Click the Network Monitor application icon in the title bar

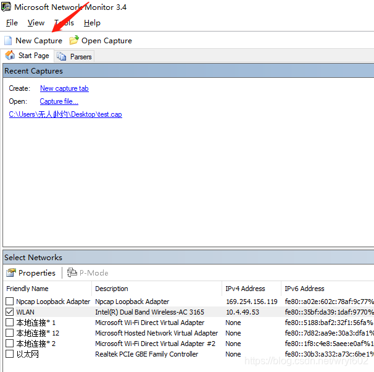click(x=6, y=7)
